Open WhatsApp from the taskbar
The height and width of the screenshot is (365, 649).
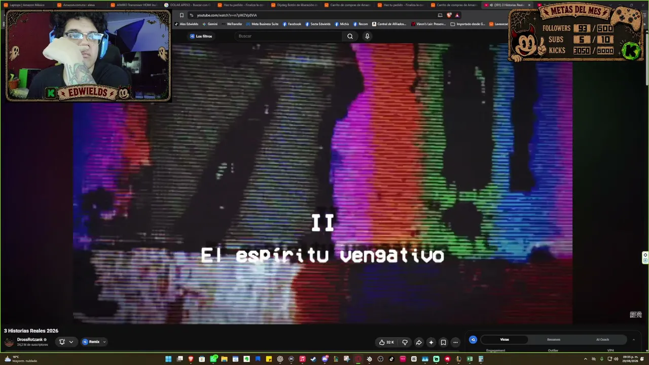point(213,359)
